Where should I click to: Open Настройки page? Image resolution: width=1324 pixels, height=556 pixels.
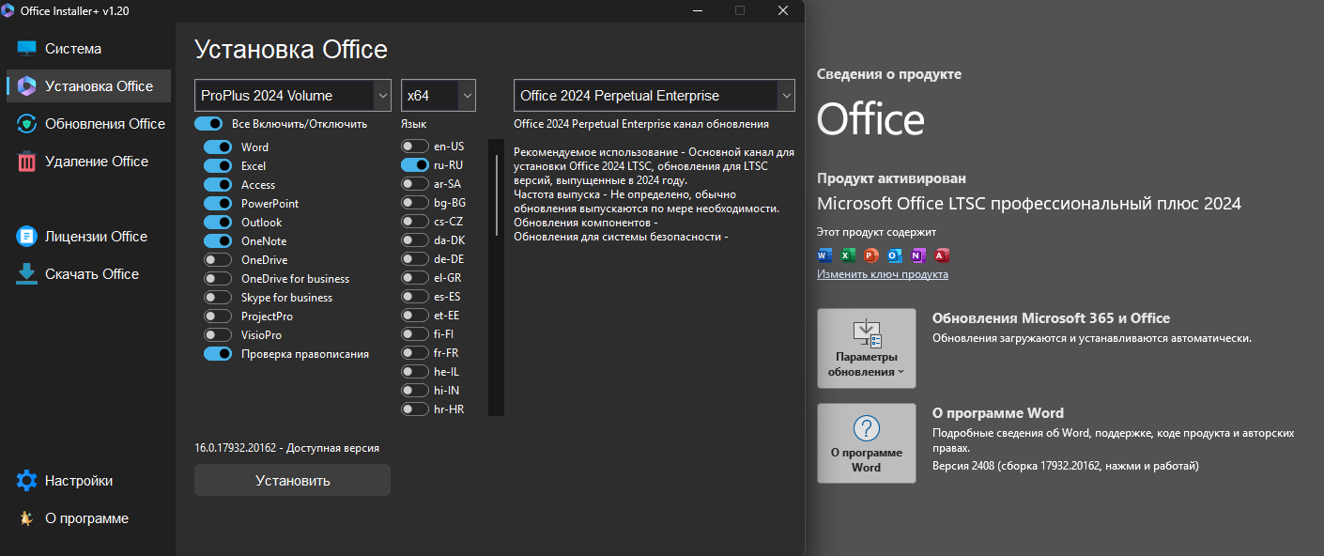point(89,481)
